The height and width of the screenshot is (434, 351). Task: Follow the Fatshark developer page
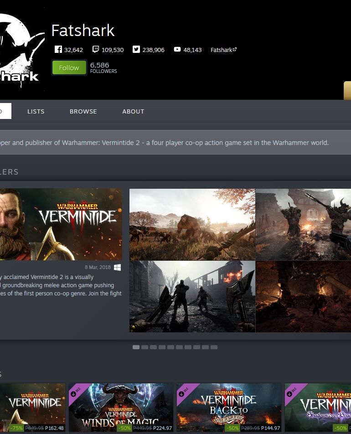pyautogui.click(x=69, y=67)
